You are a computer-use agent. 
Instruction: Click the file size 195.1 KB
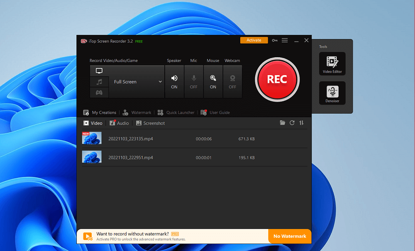point(247,158)
